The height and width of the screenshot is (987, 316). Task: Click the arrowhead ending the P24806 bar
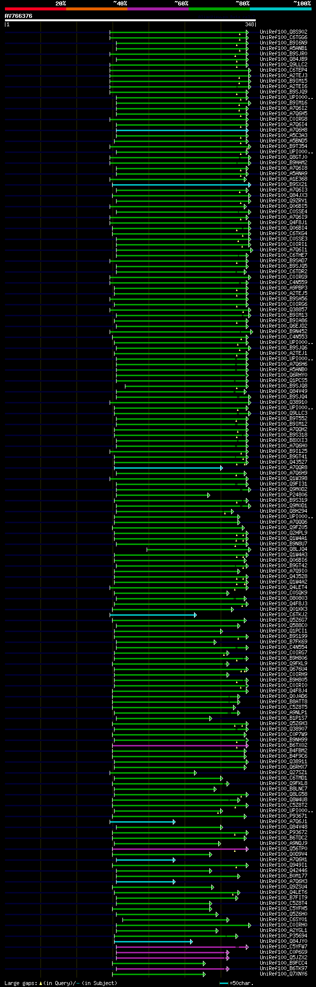coord(209,494)
